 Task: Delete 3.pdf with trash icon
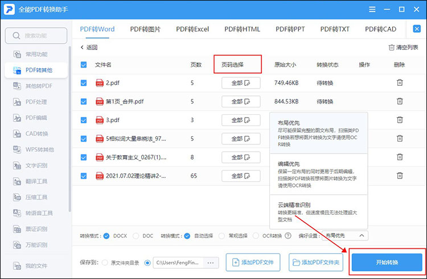(x=400, y=120)
